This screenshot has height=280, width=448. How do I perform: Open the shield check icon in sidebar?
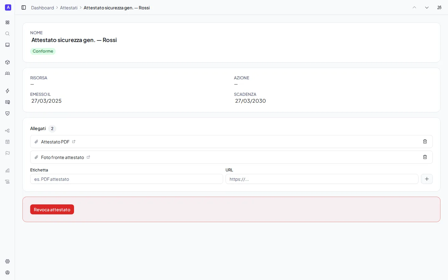pyautogui.click(x=7, y=113)
